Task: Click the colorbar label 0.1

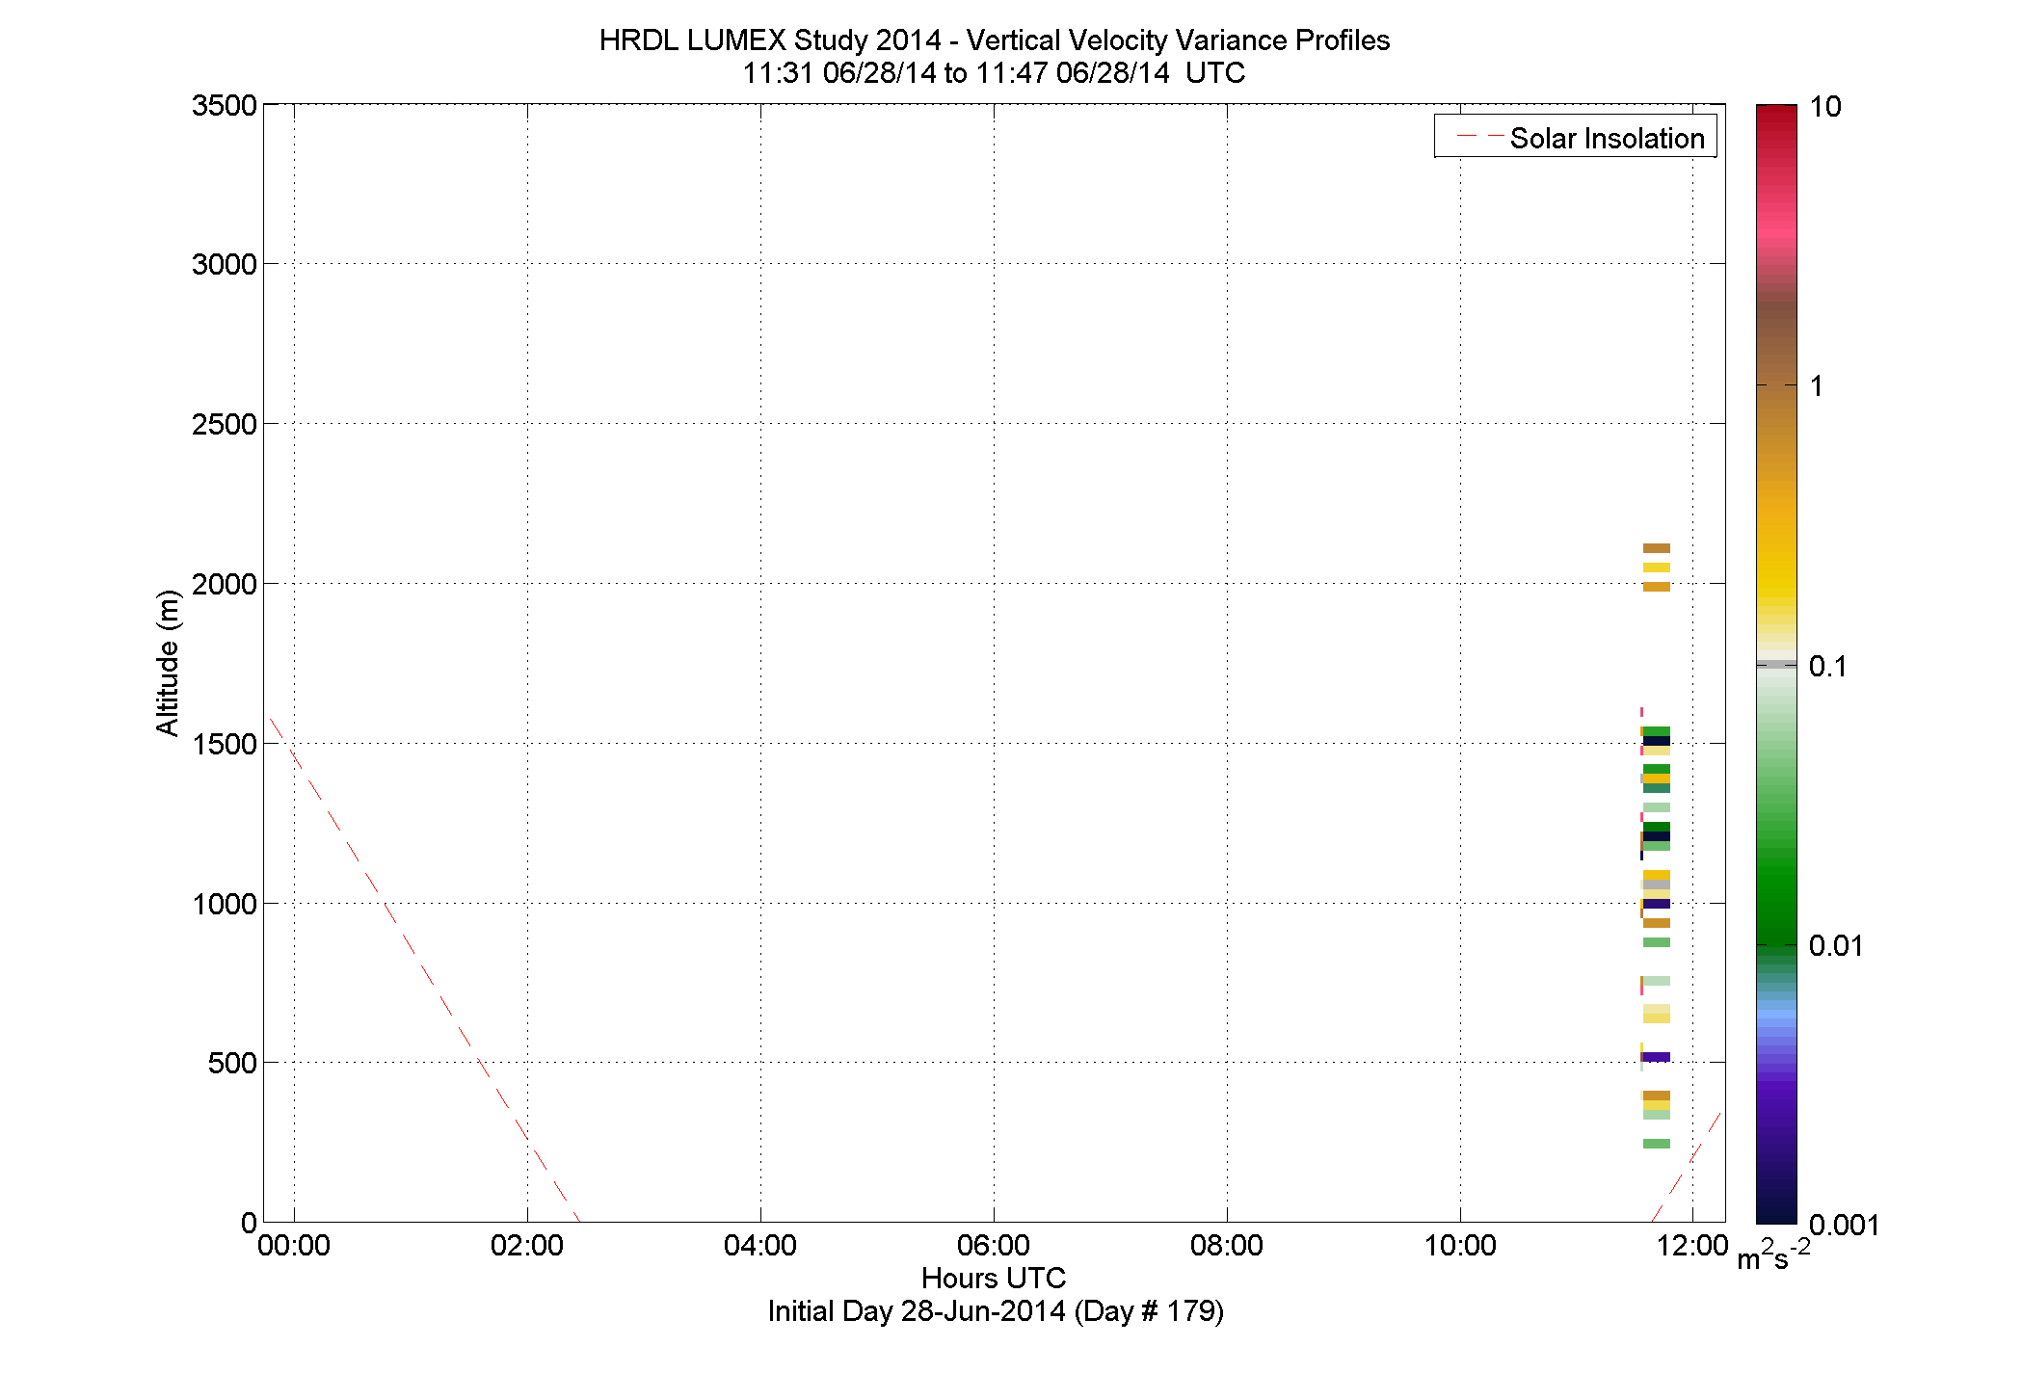Action: (1828, 666)
